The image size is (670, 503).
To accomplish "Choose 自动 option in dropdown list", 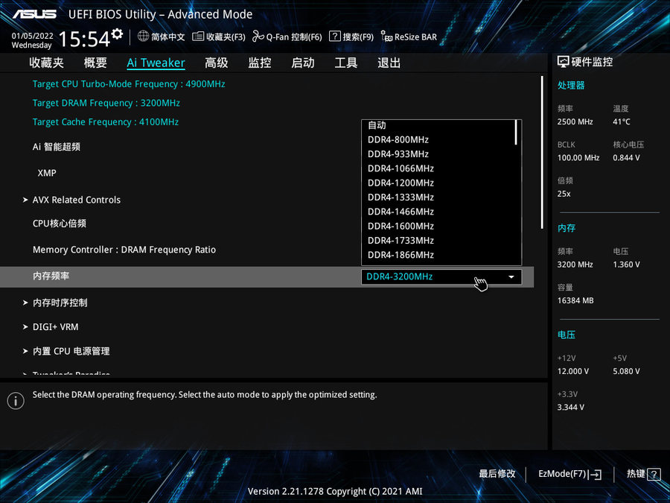I will pyautogui.click(x=377, y=125).
